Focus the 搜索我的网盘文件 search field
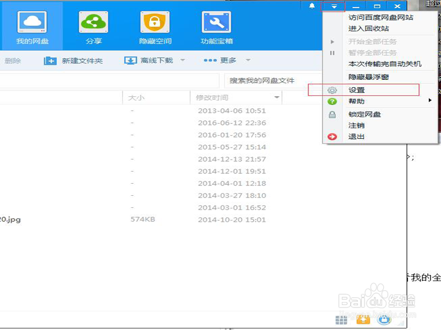 (273, 81)
